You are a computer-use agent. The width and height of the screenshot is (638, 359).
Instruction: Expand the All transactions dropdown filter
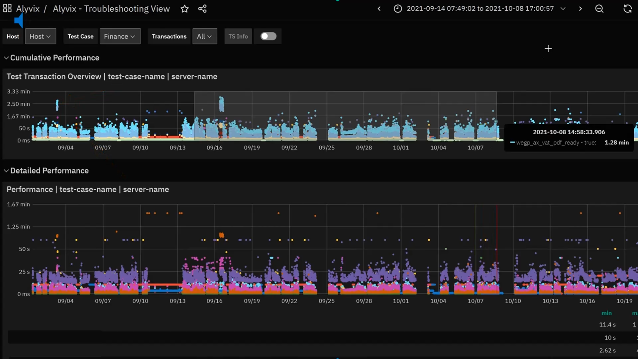[x=204, y=36]
